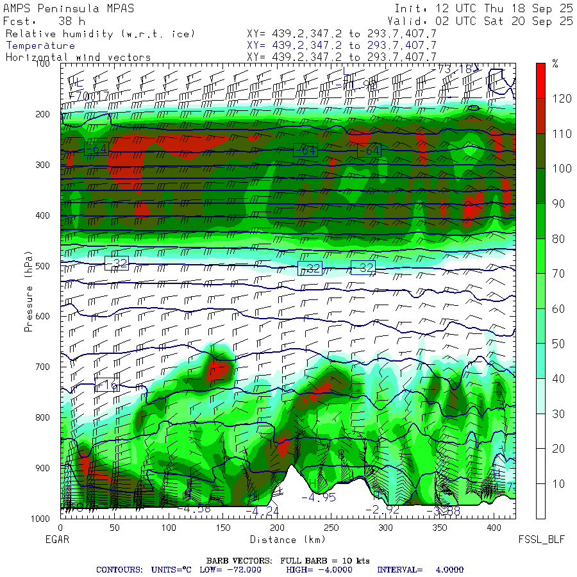Pick the olive 100–110% colorbar segment
The width and height of the screenshot is (577, 577).
click(540, 151)
